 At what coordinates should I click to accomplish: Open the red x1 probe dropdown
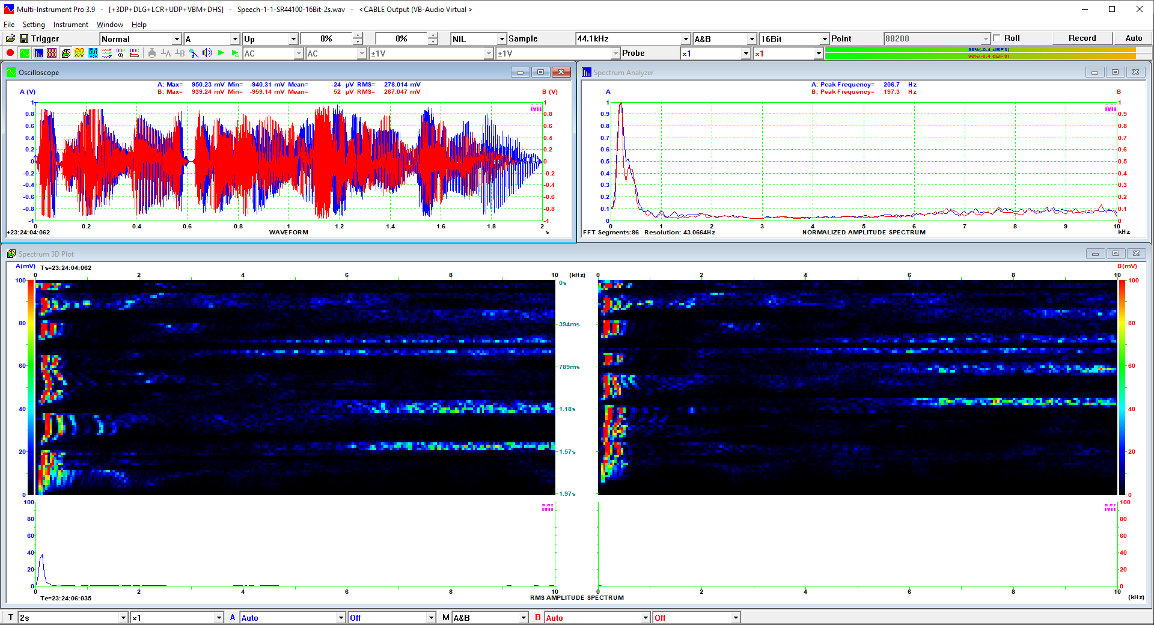click(x=787, y=53)
